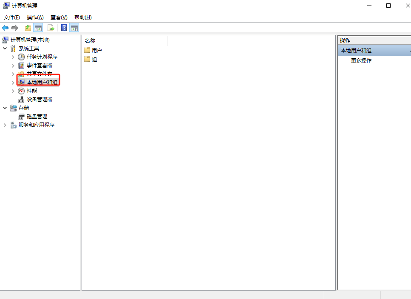Click 更多操作 in the actions pane
411x299 pixels.
pos(361,60)
